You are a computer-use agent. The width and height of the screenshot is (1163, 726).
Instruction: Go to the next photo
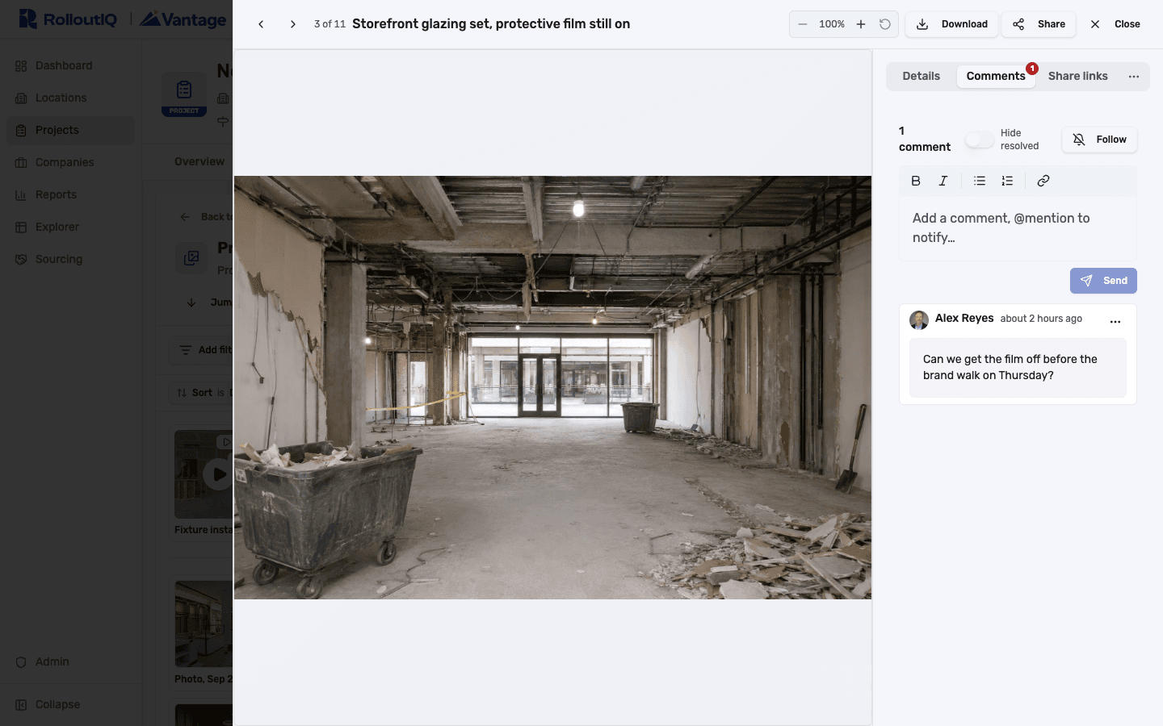(x=292, y=24)
